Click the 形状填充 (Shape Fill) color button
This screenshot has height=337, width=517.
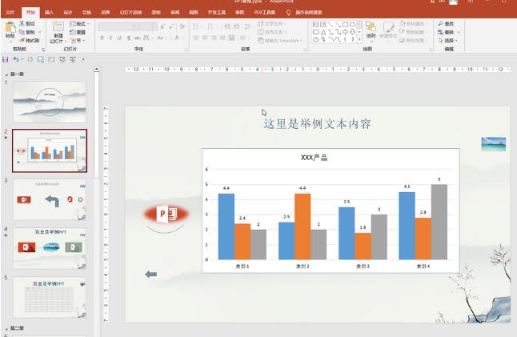pos(412,24)
